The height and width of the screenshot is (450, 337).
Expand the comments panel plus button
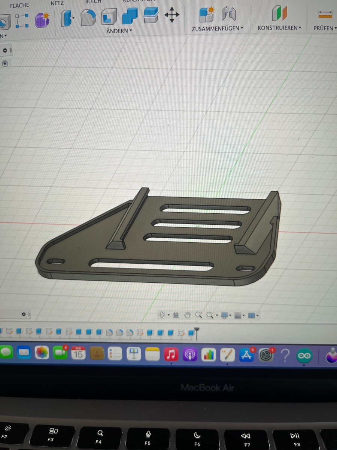tap(24, 314)
